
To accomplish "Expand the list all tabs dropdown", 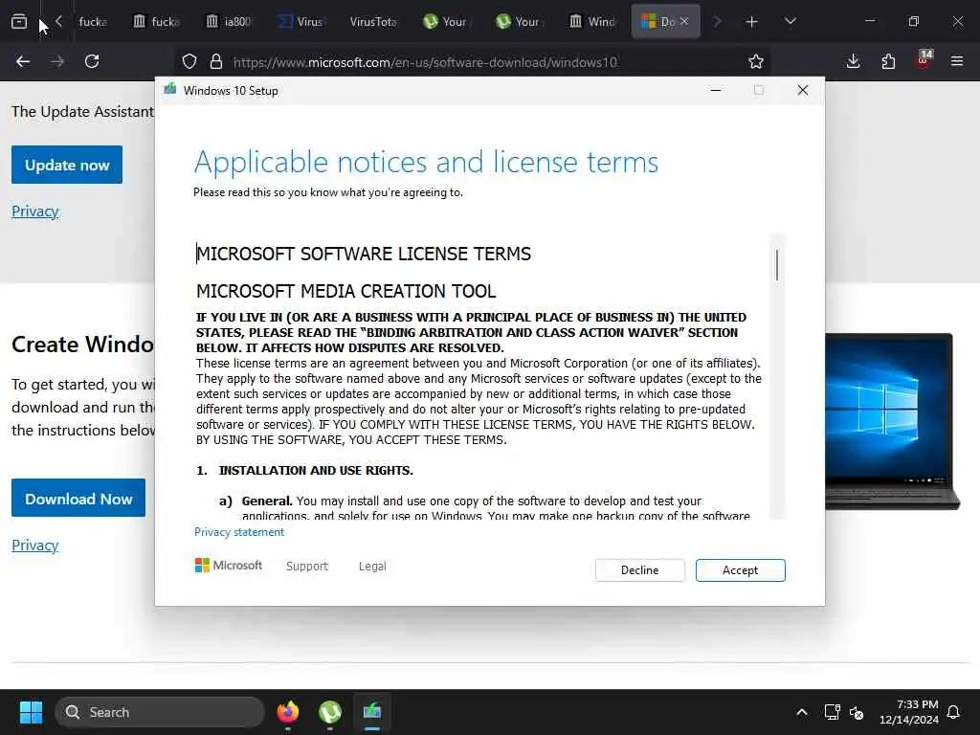I will click(790, 22).
